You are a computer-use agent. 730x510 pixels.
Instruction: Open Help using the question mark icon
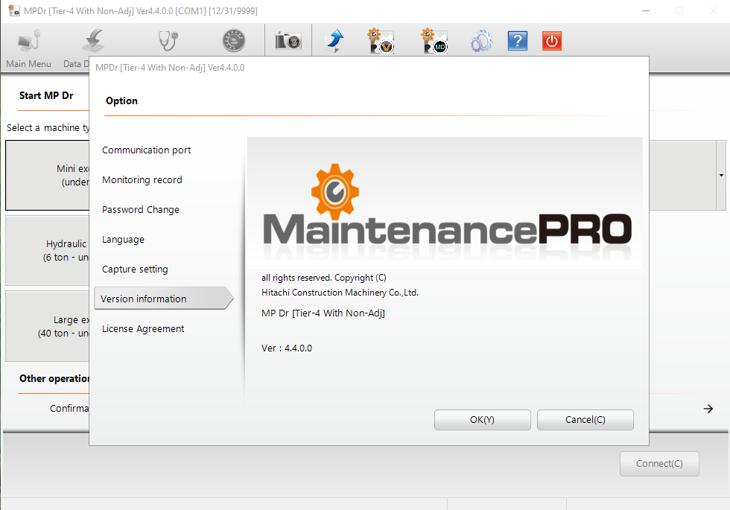517,40
